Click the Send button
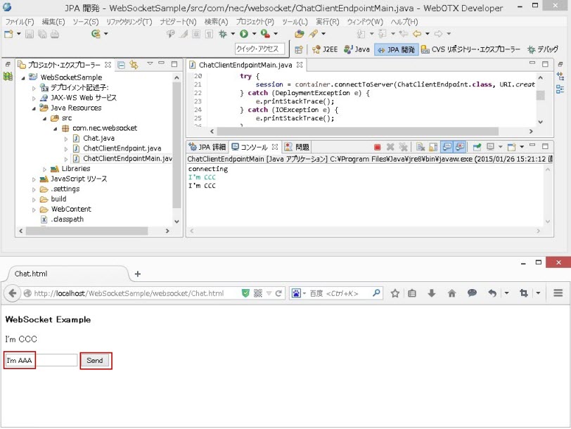This screenshot has height=429, width=571. click(x=95, y=360)
